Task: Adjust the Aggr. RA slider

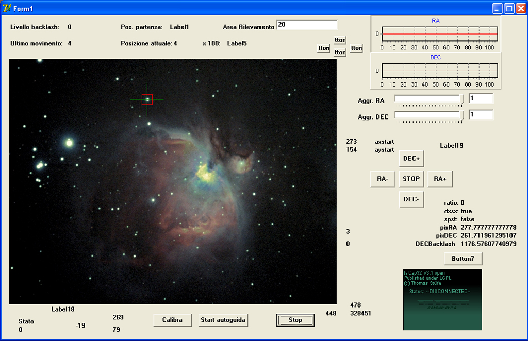Action: [430, 100]
